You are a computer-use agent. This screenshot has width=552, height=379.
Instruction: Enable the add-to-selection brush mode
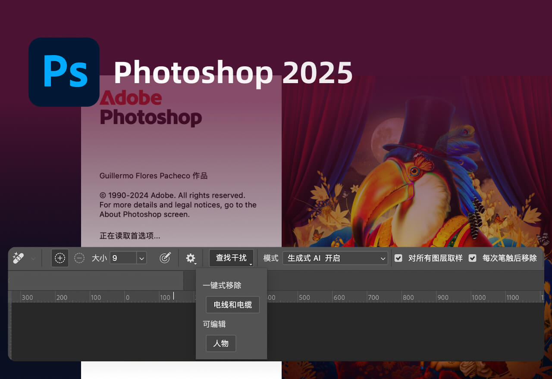[60, 258]
